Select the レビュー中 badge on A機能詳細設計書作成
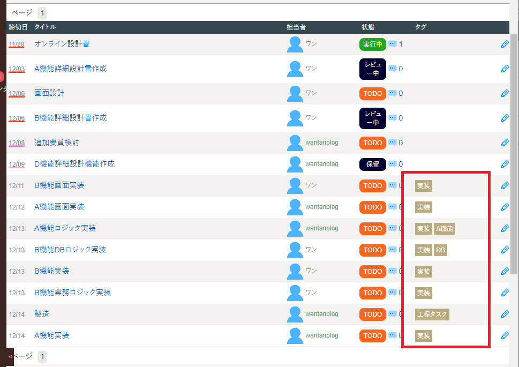 372,69
